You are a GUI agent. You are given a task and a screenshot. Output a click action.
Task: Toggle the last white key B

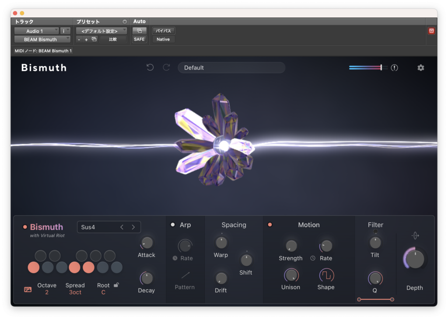pos(116,267)
